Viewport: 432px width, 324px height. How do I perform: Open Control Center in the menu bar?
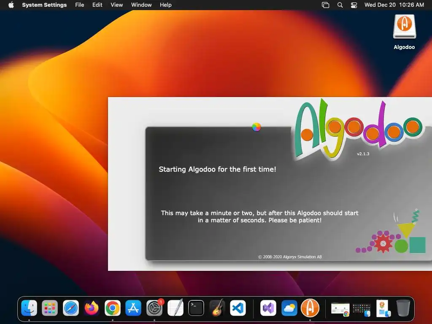tap(354, 5)
